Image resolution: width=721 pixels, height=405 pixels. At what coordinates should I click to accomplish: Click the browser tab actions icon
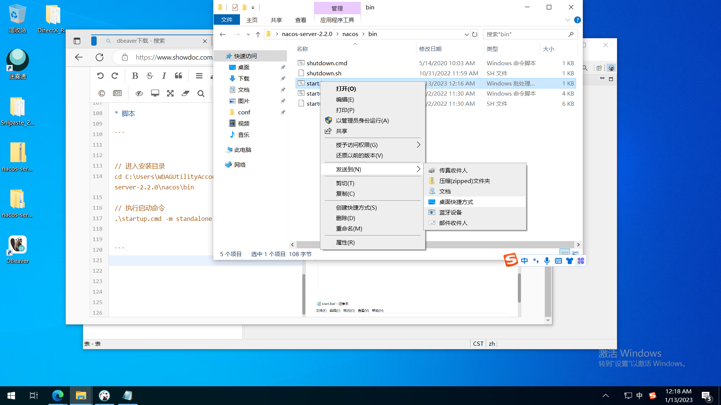tap(77, 41)
